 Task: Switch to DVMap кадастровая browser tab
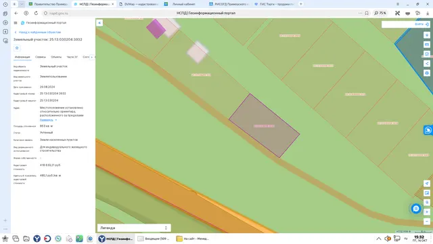139,4
